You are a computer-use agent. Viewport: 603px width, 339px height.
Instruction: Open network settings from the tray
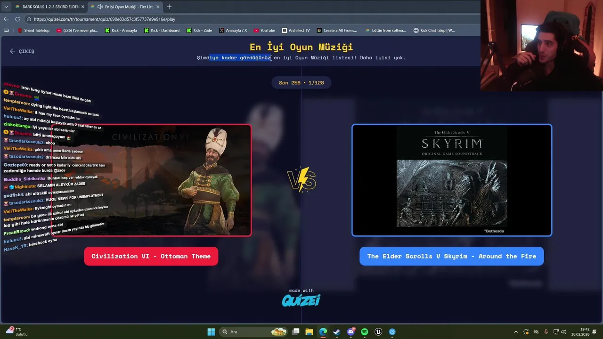[x=556, y=331]
